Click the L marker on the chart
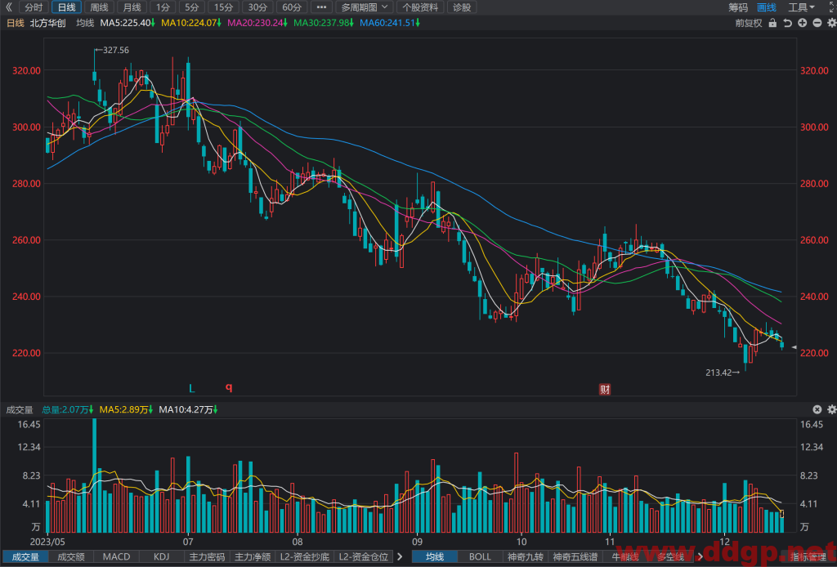Viewport: 837px width, 567px height. point(192,388)
